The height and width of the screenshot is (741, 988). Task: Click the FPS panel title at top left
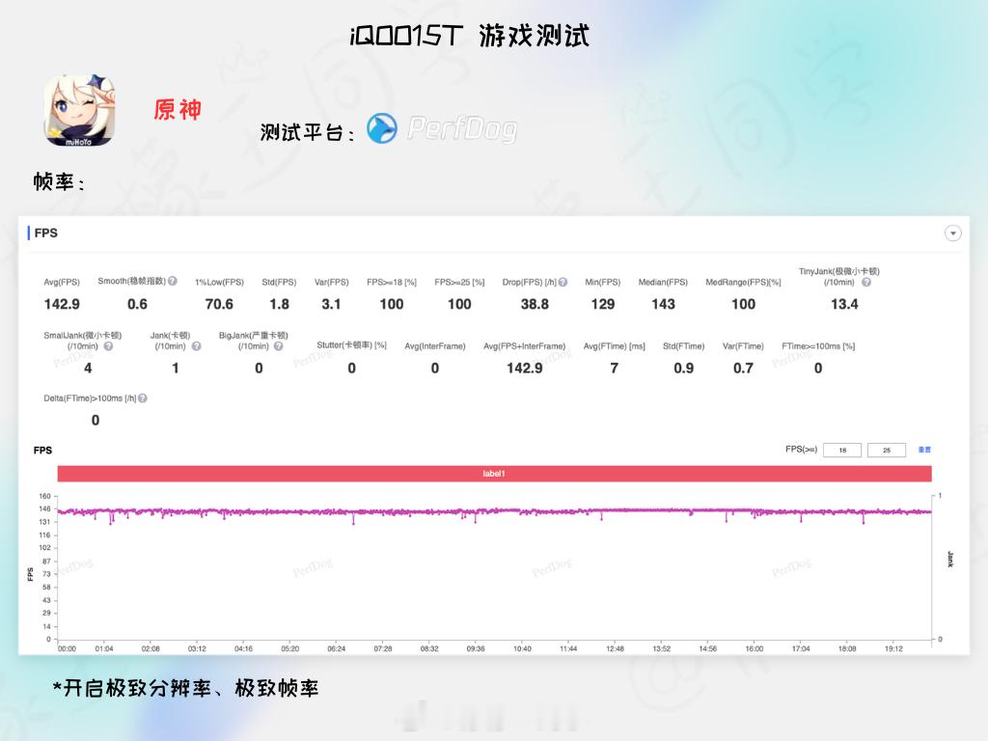coord(45,233)
